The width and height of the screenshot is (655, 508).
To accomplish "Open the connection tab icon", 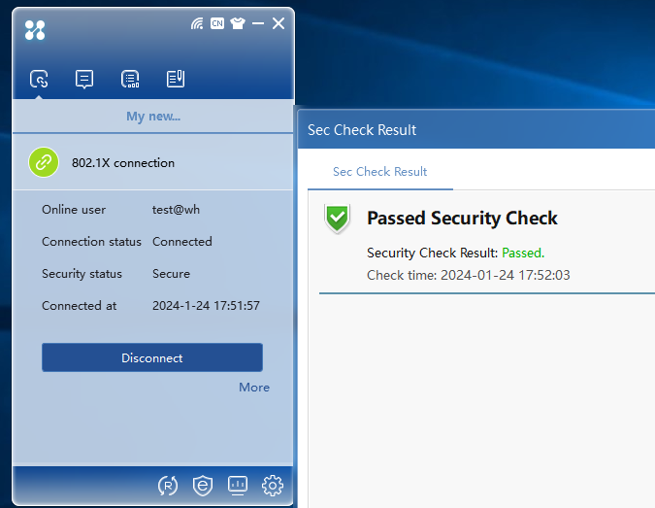I will click(39, 79).
